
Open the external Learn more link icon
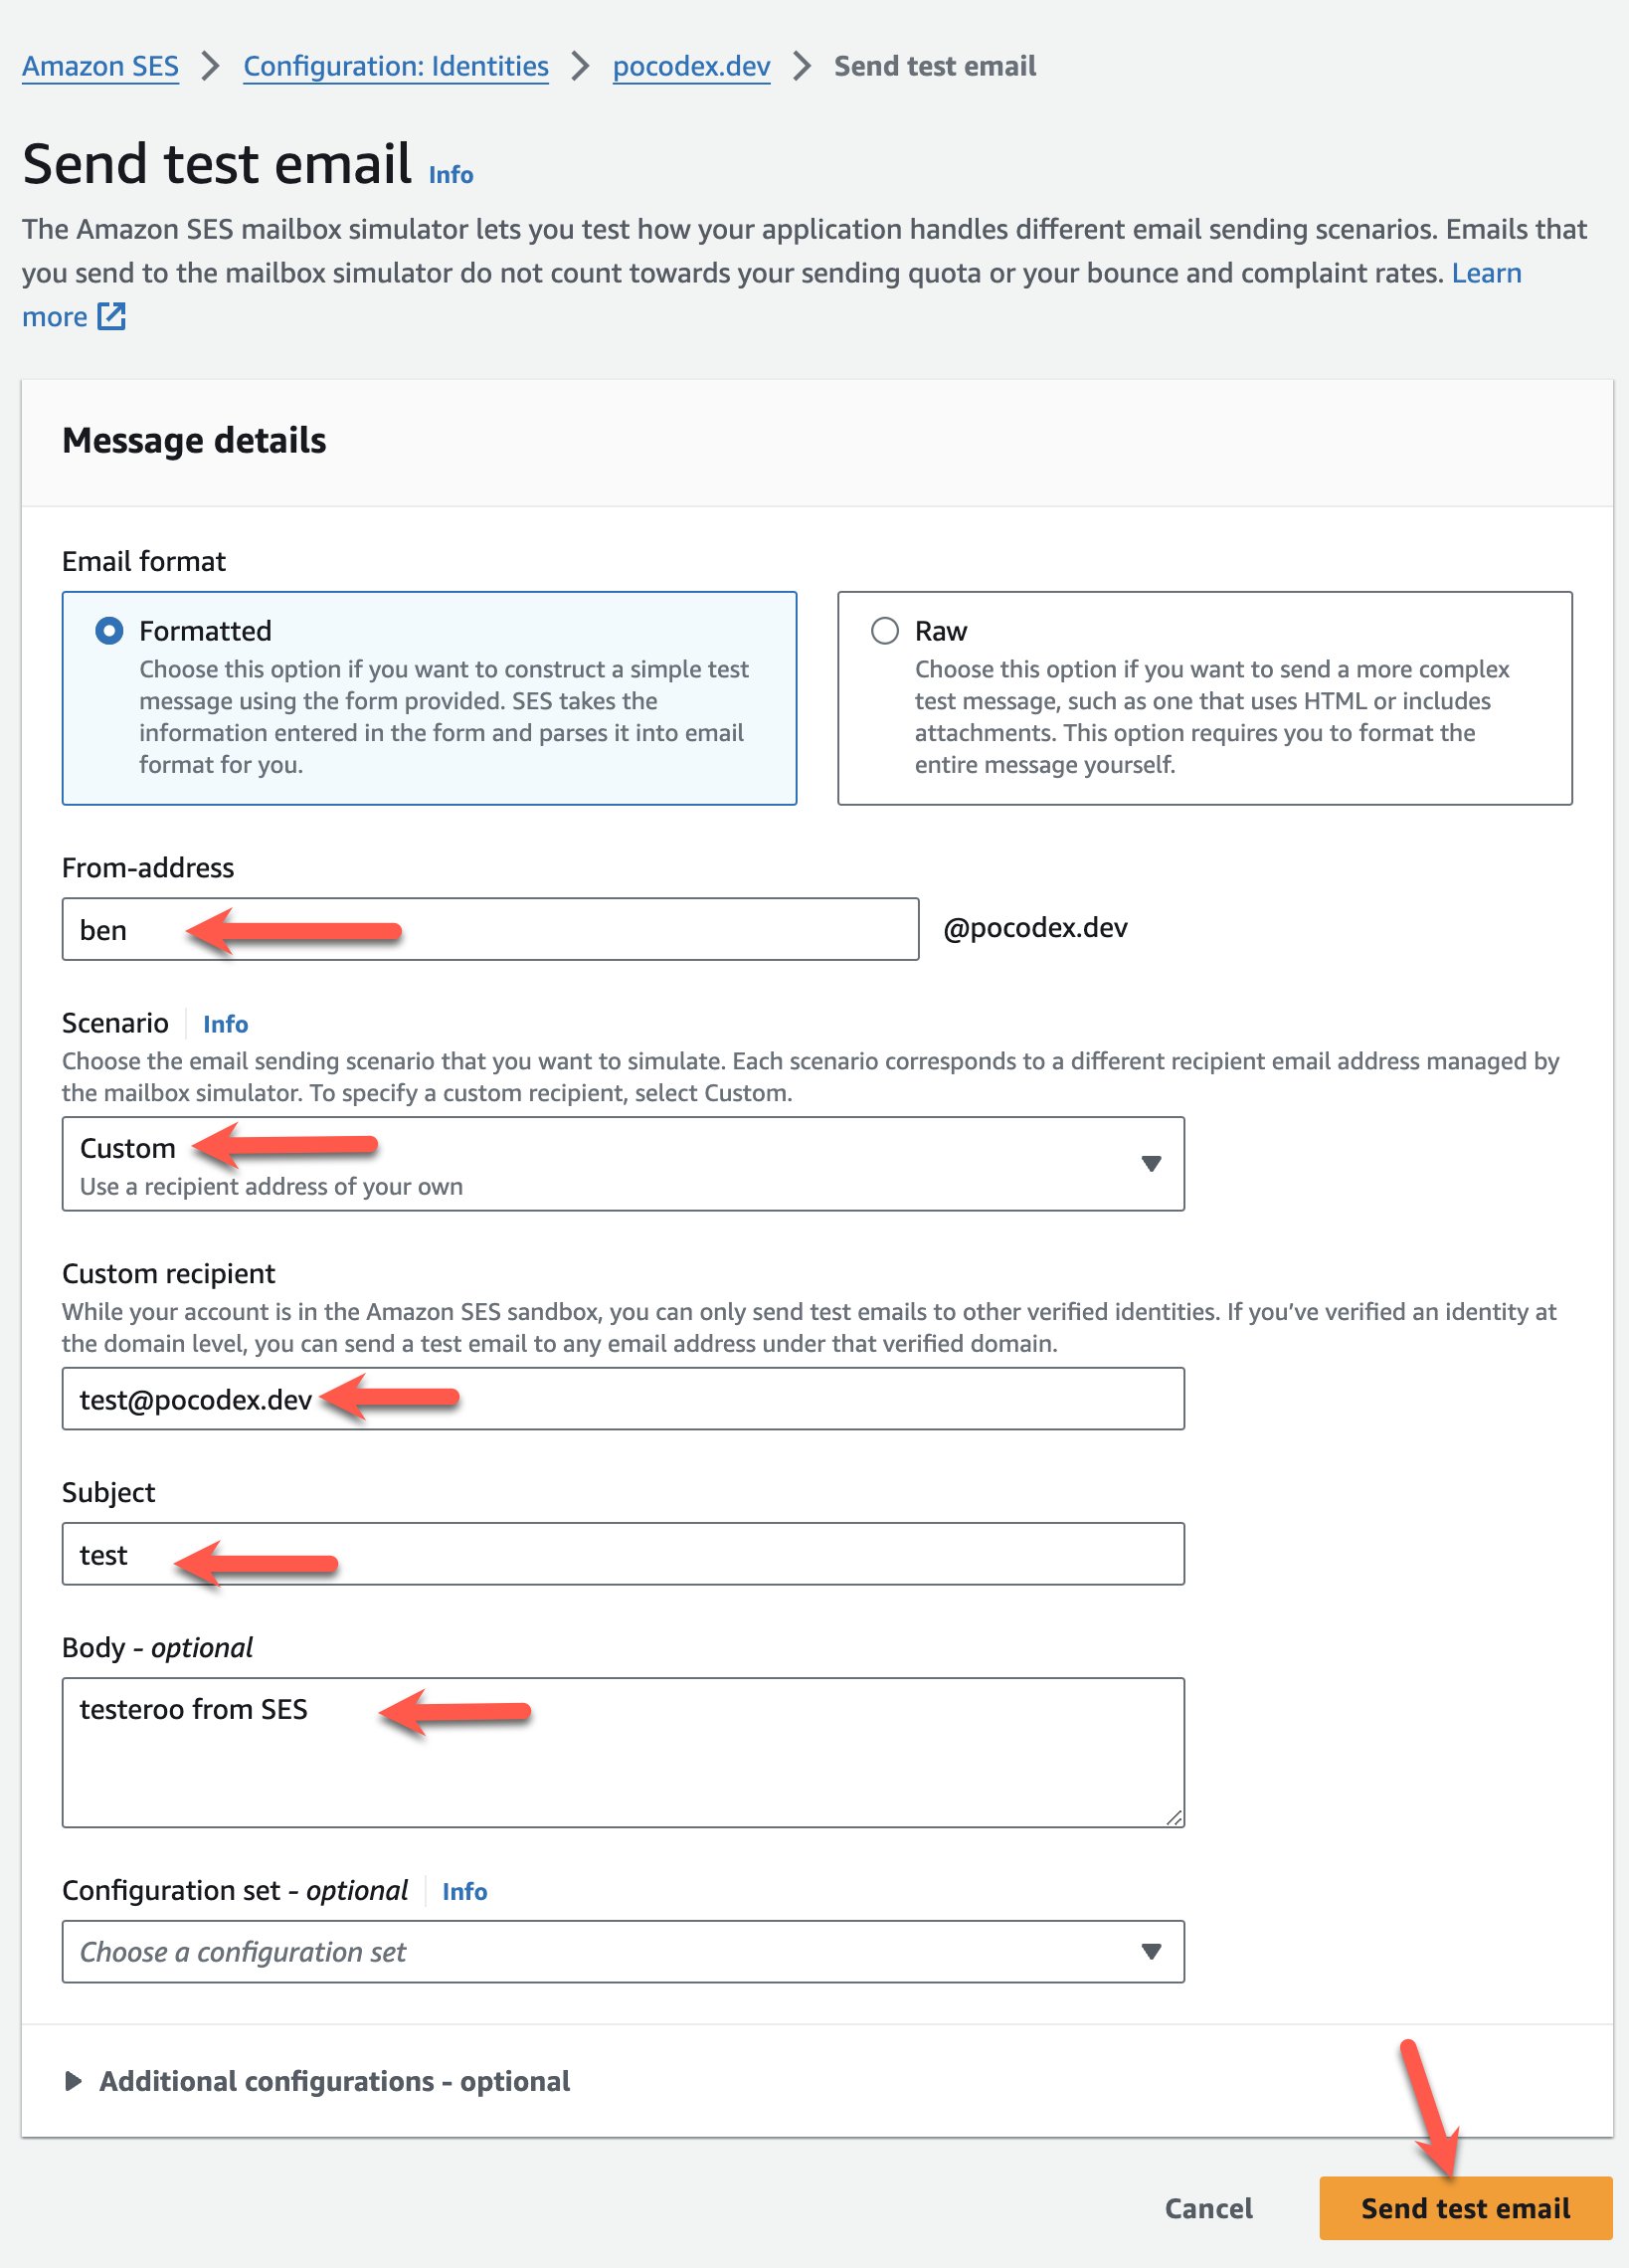111,317
